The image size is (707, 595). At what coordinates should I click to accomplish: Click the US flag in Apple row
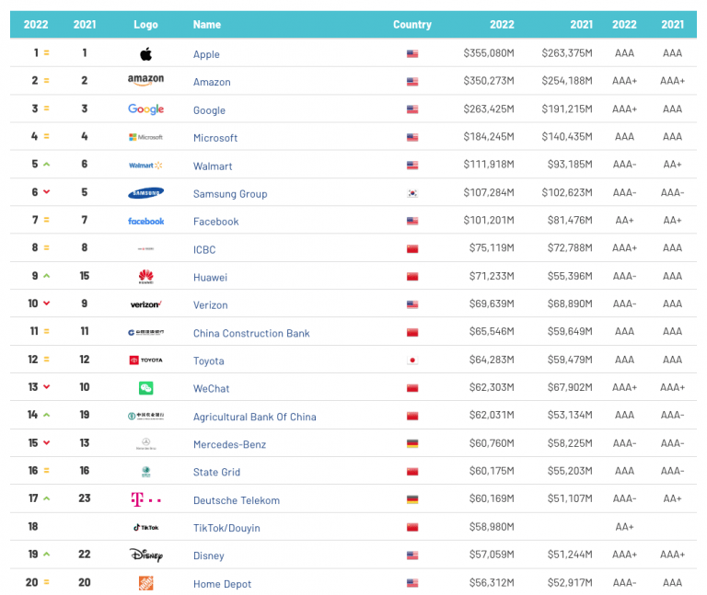(412, 53)
